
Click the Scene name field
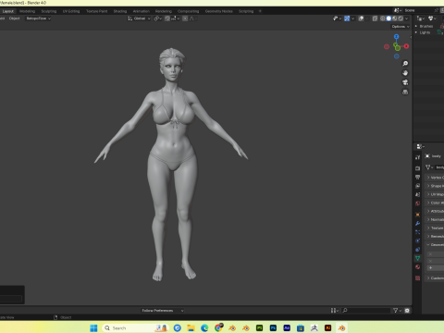pyautogui.click(x=419, y=10)
